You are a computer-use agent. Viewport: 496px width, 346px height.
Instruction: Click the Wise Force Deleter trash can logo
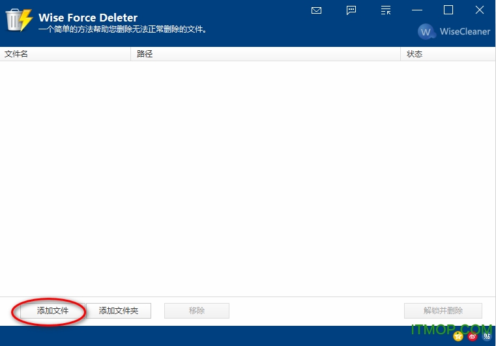pos(19,20)
